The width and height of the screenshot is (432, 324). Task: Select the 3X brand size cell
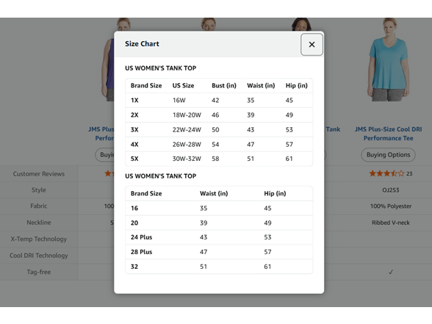(134, 130)
